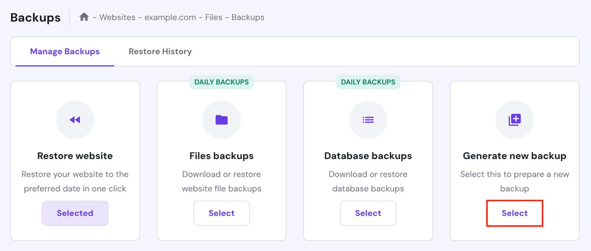Click the Files backups card
The image size is (591, 251).
(222, 156)
